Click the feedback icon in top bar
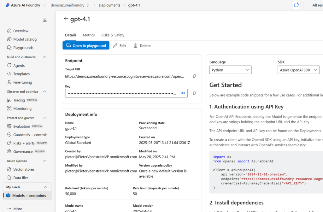This screenshot has width=323, height=212. coord(297,5)
